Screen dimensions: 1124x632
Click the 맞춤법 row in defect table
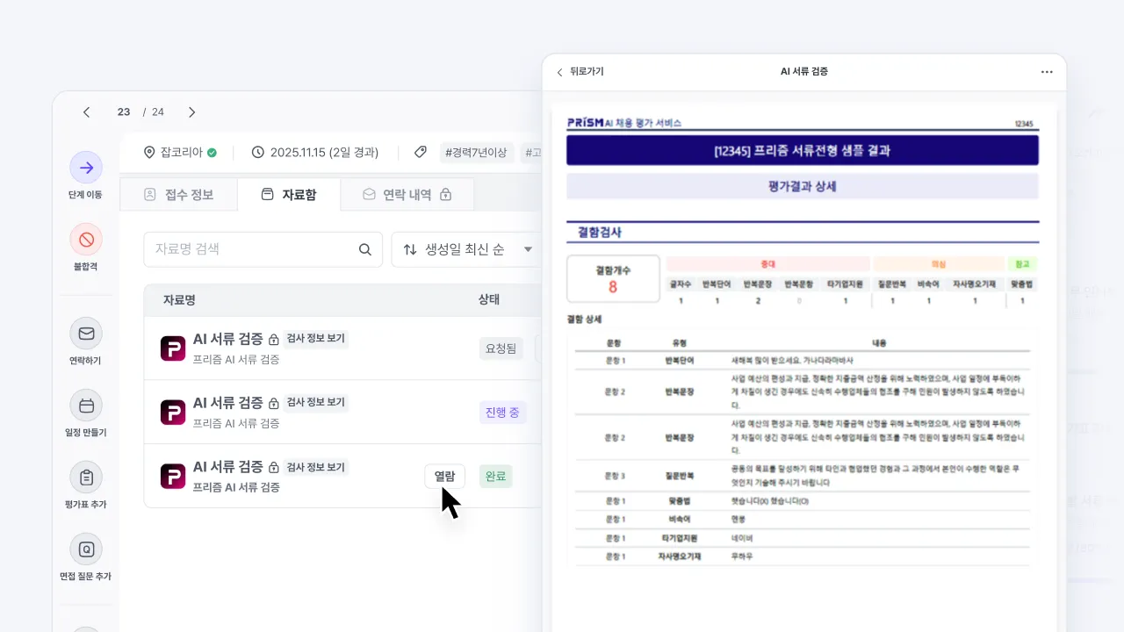(x=803, y=500)
